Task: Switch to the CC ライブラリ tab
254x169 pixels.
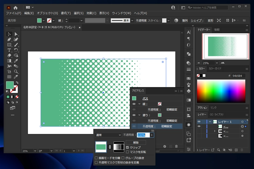Action: (217, 115)
